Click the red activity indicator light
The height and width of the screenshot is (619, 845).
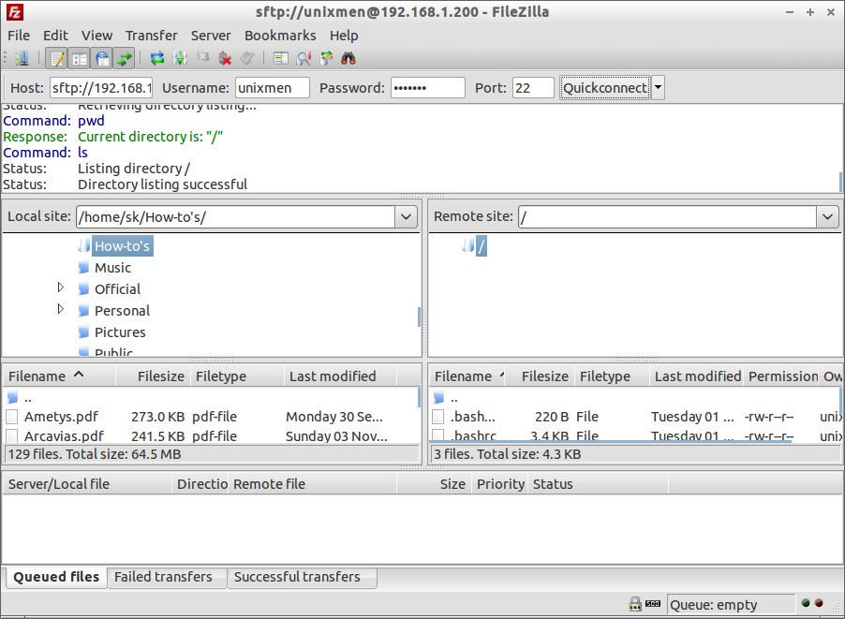(819, 603)
